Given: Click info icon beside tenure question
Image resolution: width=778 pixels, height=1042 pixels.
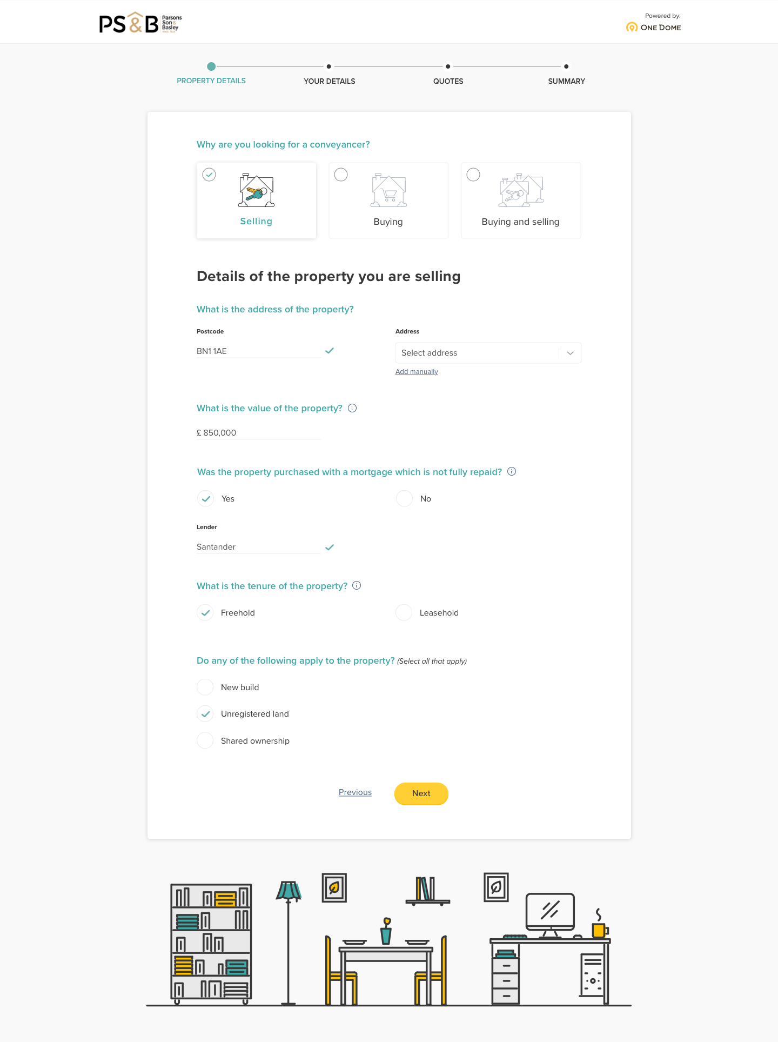Looking at the screenshot, I should pos(357,585).
